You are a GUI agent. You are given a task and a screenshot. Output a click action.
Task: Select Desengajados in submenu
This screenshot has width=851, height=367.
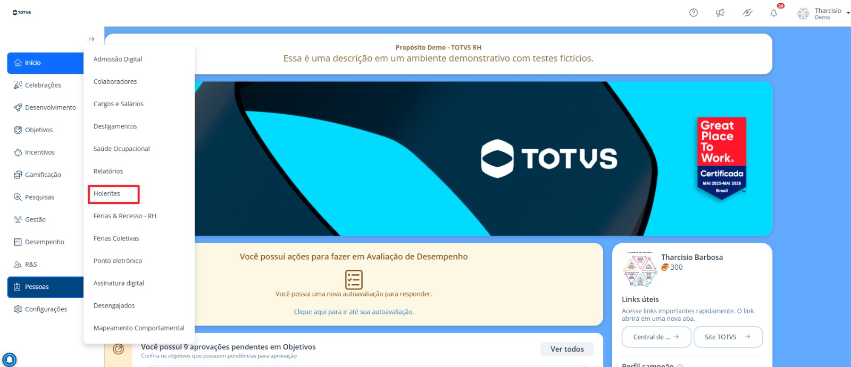coord(114,306)
